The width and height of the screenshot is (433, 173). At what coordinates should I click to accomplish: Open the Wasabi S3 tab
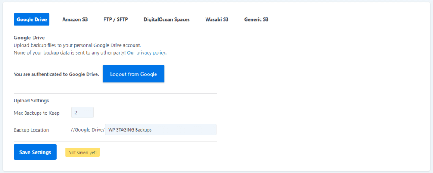pyautogui.click(x=217, y=19)
